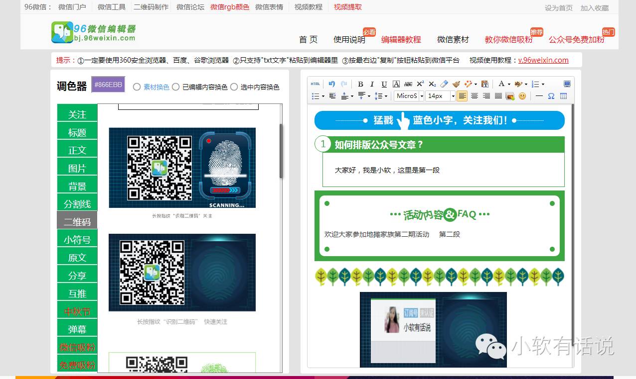636x379 pixels.
Task: Select 已编辑内容换色 radio option
Action: 175,87
